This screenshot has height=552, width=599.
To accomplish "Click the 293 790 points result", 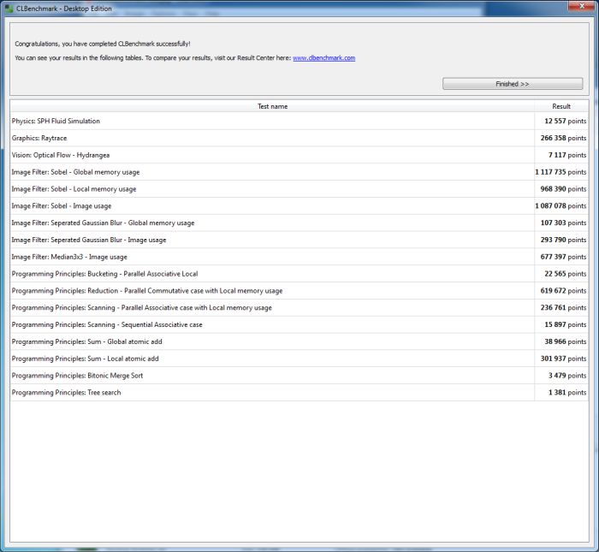I will coord(563,240).
